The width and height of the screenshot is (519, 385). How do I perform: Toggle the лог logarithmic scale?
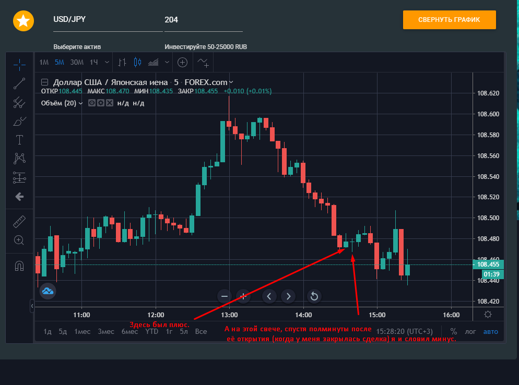coord(470,331)
